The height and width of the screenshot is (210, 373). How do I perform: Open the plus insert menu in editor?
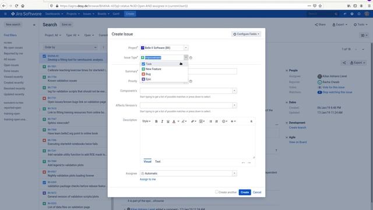(233, 121)
